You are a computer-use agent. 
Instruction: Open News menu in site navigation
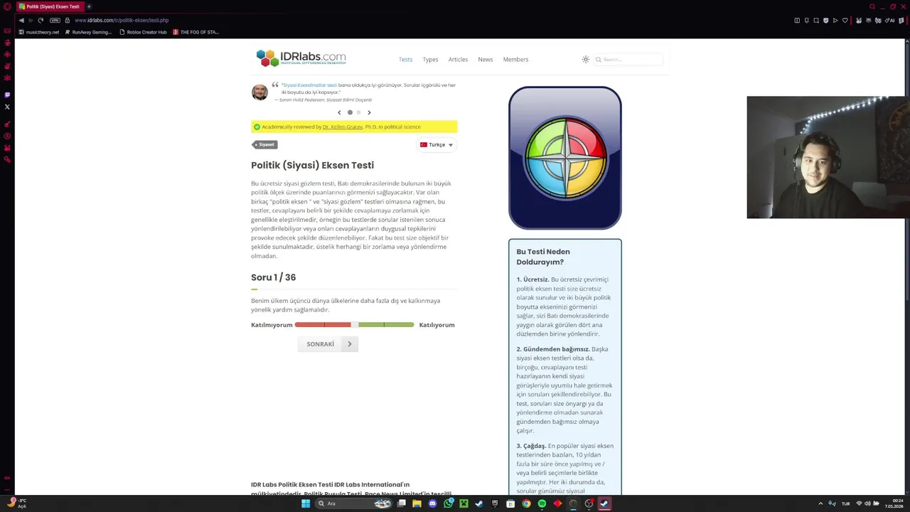pos(486,60)
